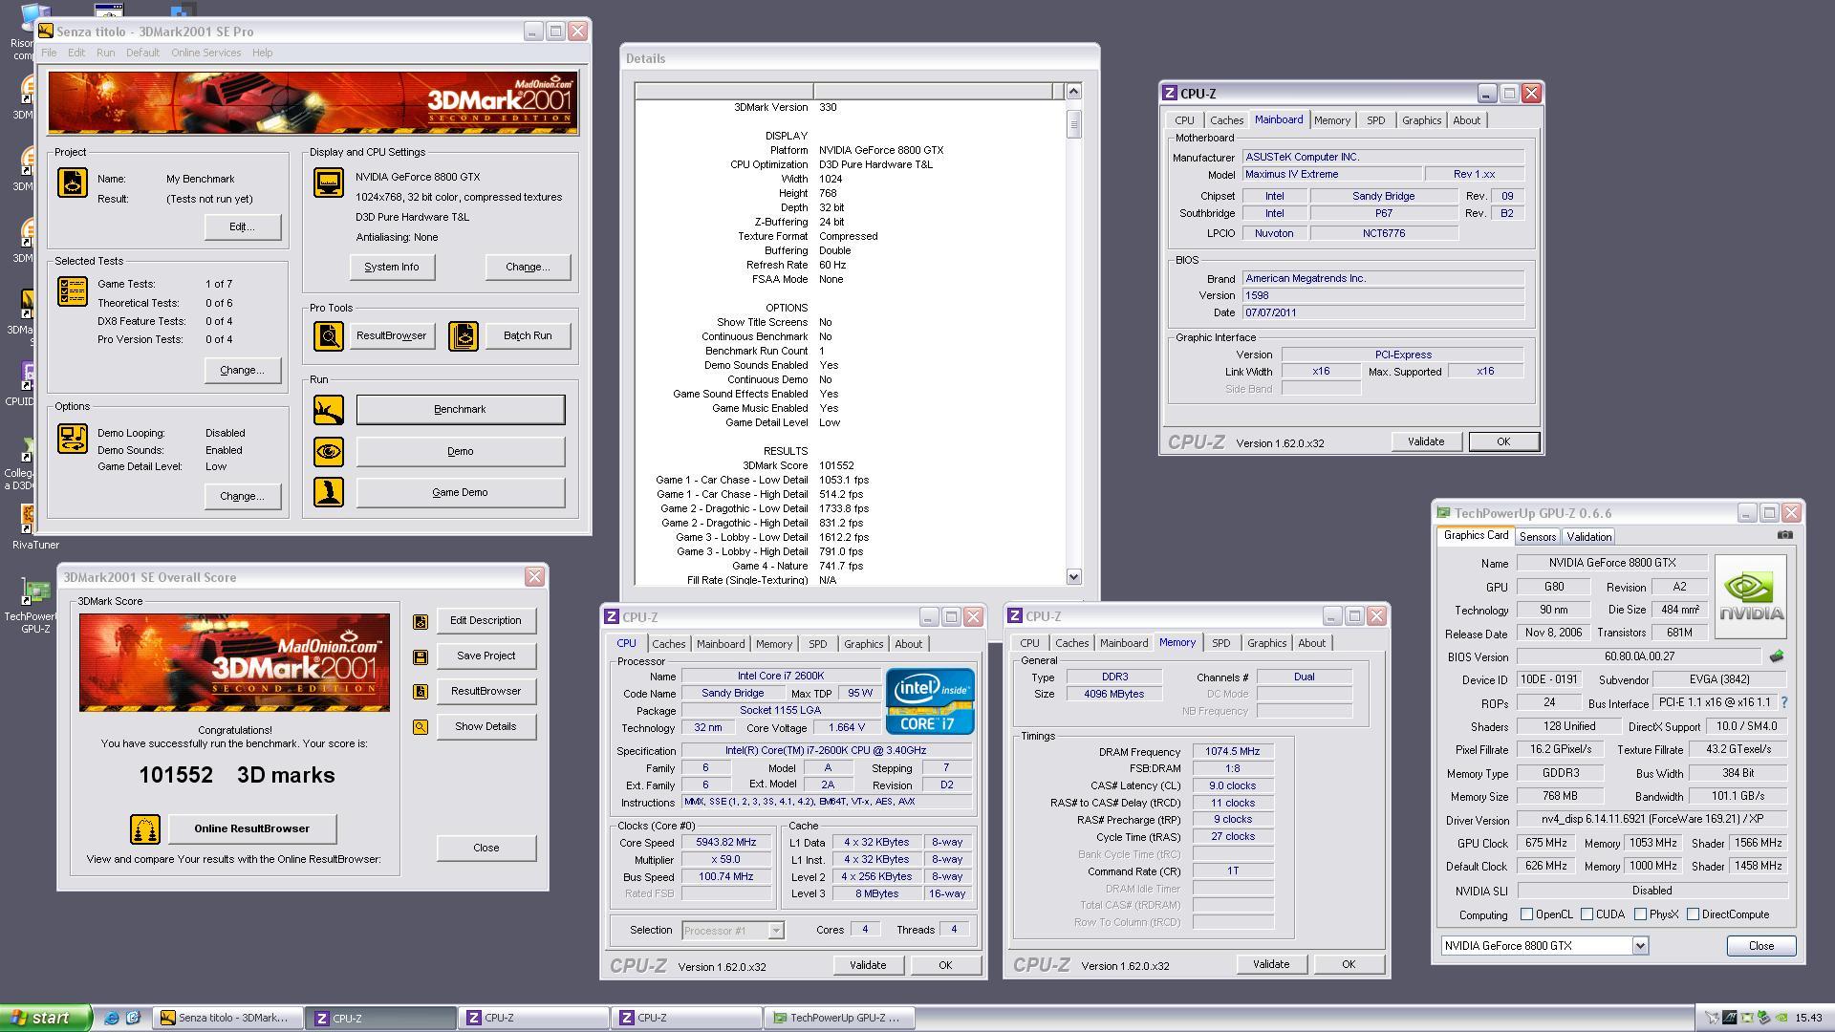1835x1032 pixels.
Task: Click the Edit Description icon in Overall Score
Action: (421, 622)
